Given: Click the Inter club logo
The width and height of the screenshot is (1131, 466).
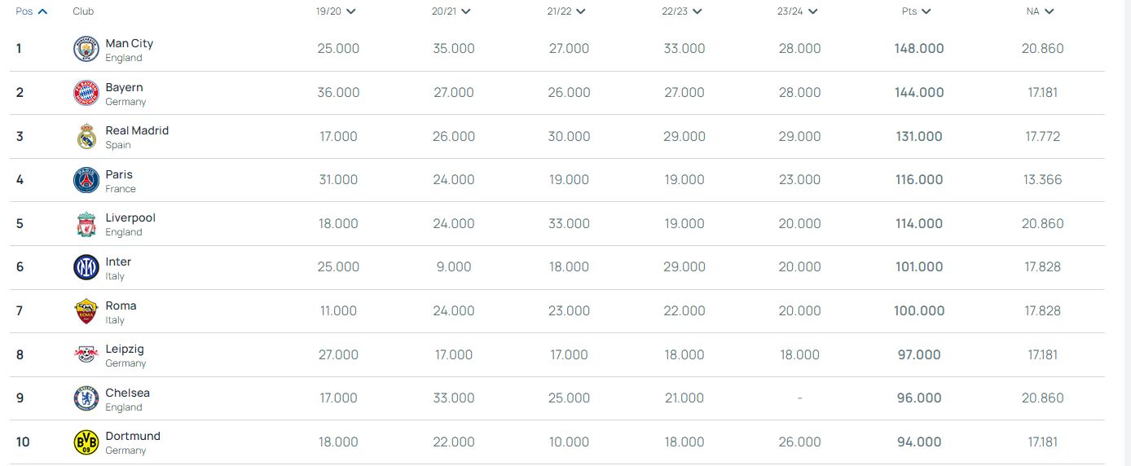Looking at the screenshot, I should coord(86,268).
